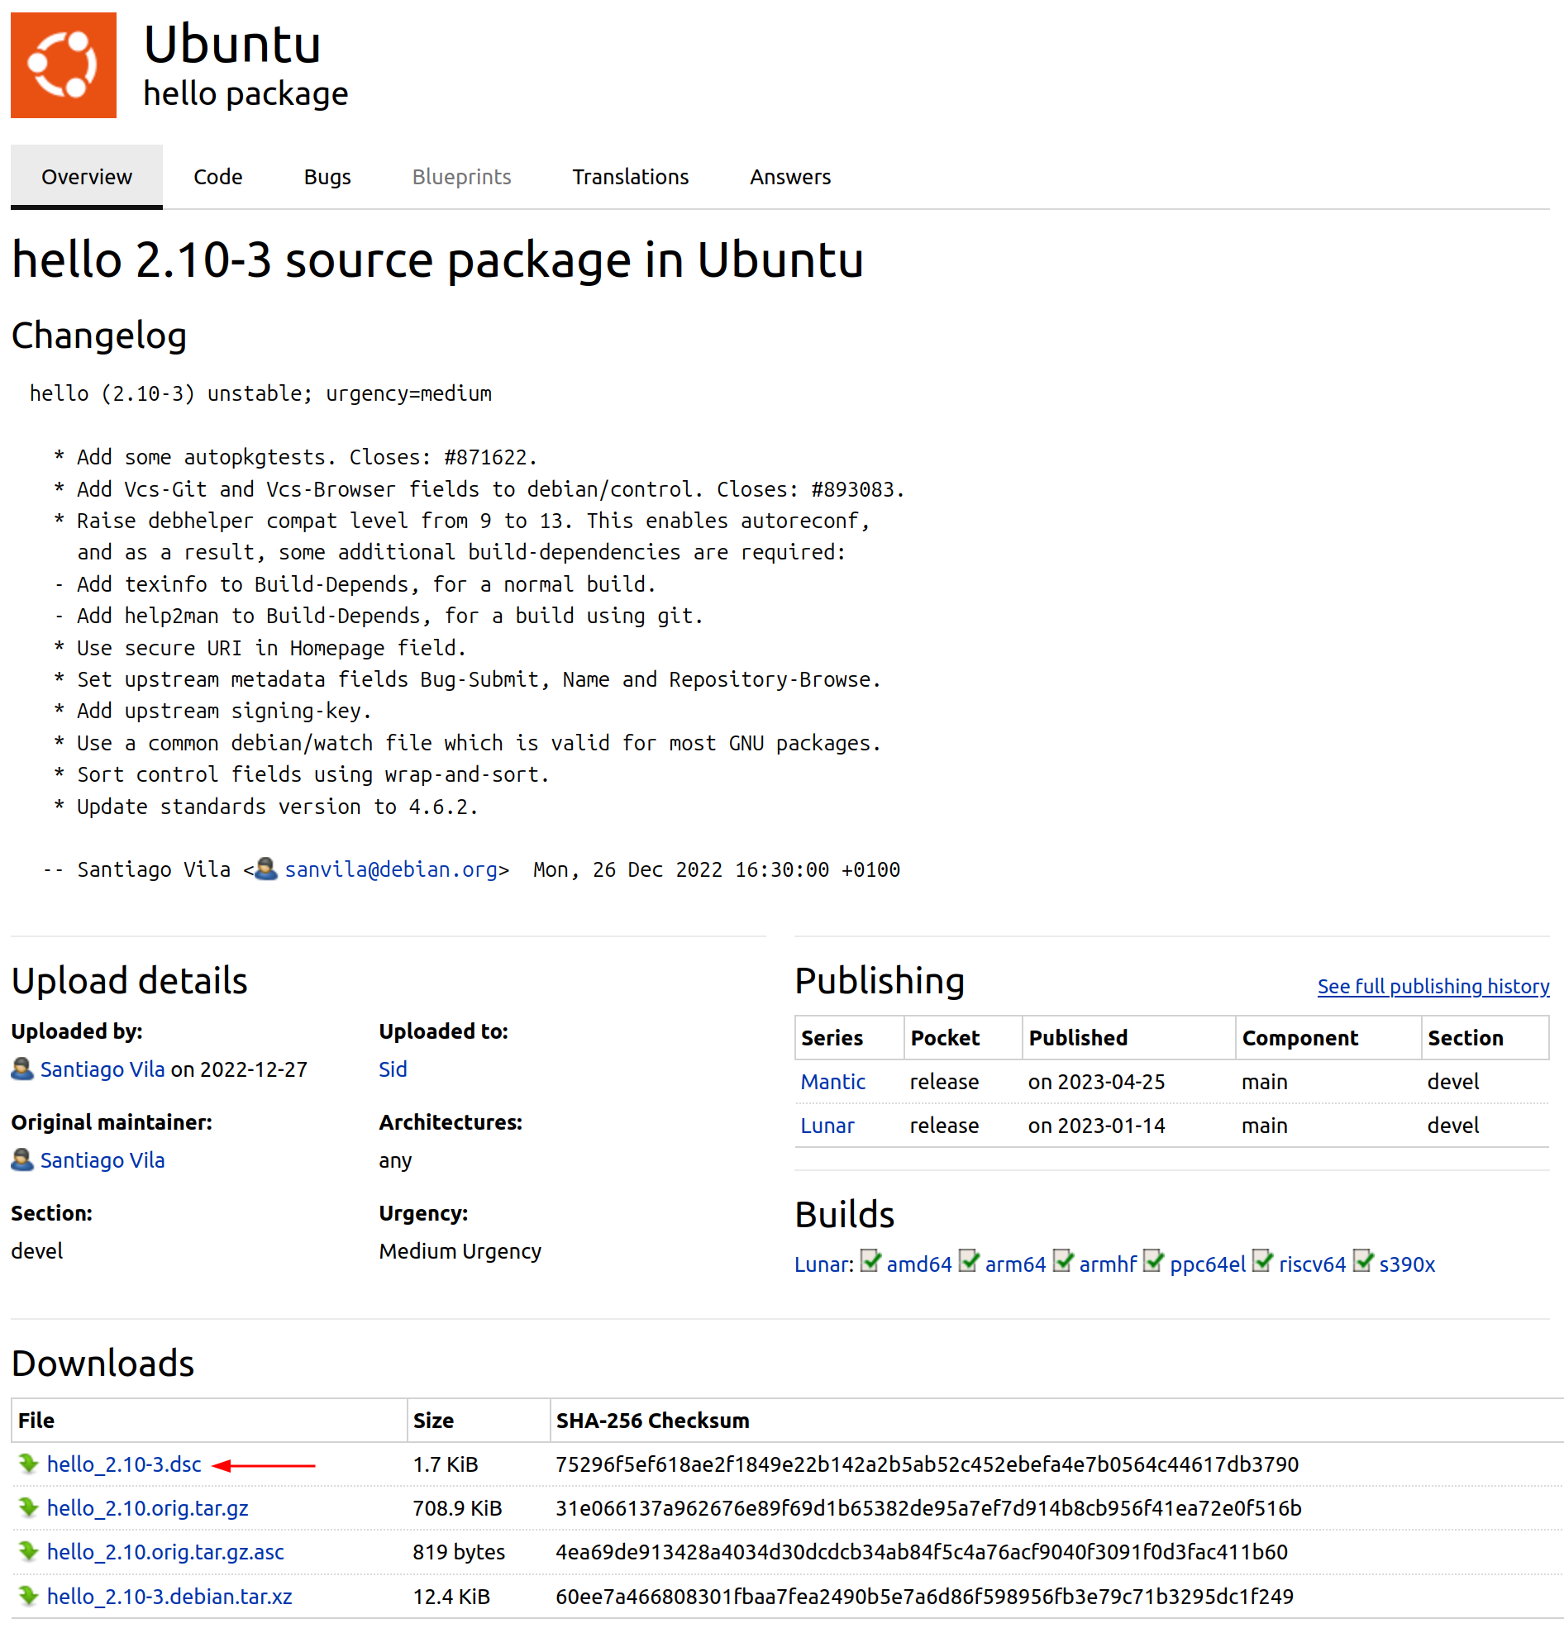Click the checksum starting with 60ee7a46
1564x1633 pixels.
(x=924, y=1596)
